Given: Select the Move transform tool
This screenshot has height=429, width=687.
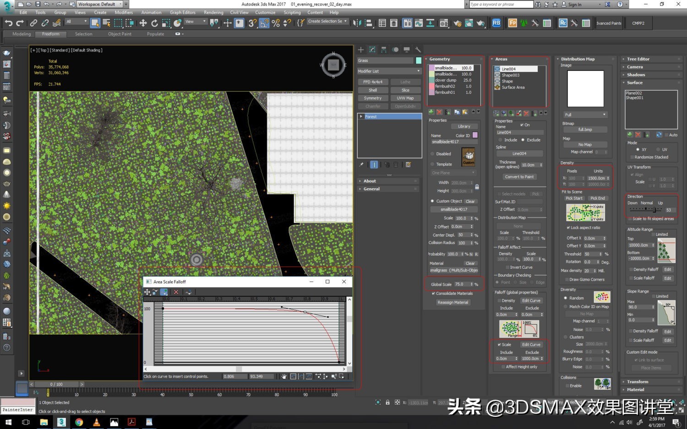Looking at the screenshot, I should coord(143,23).
